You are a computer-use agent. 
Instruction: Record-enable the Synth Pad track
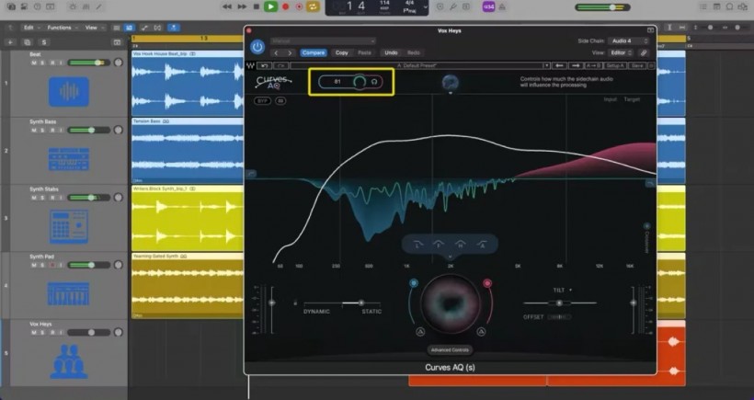pyautogui.click(x=52, y=265)
